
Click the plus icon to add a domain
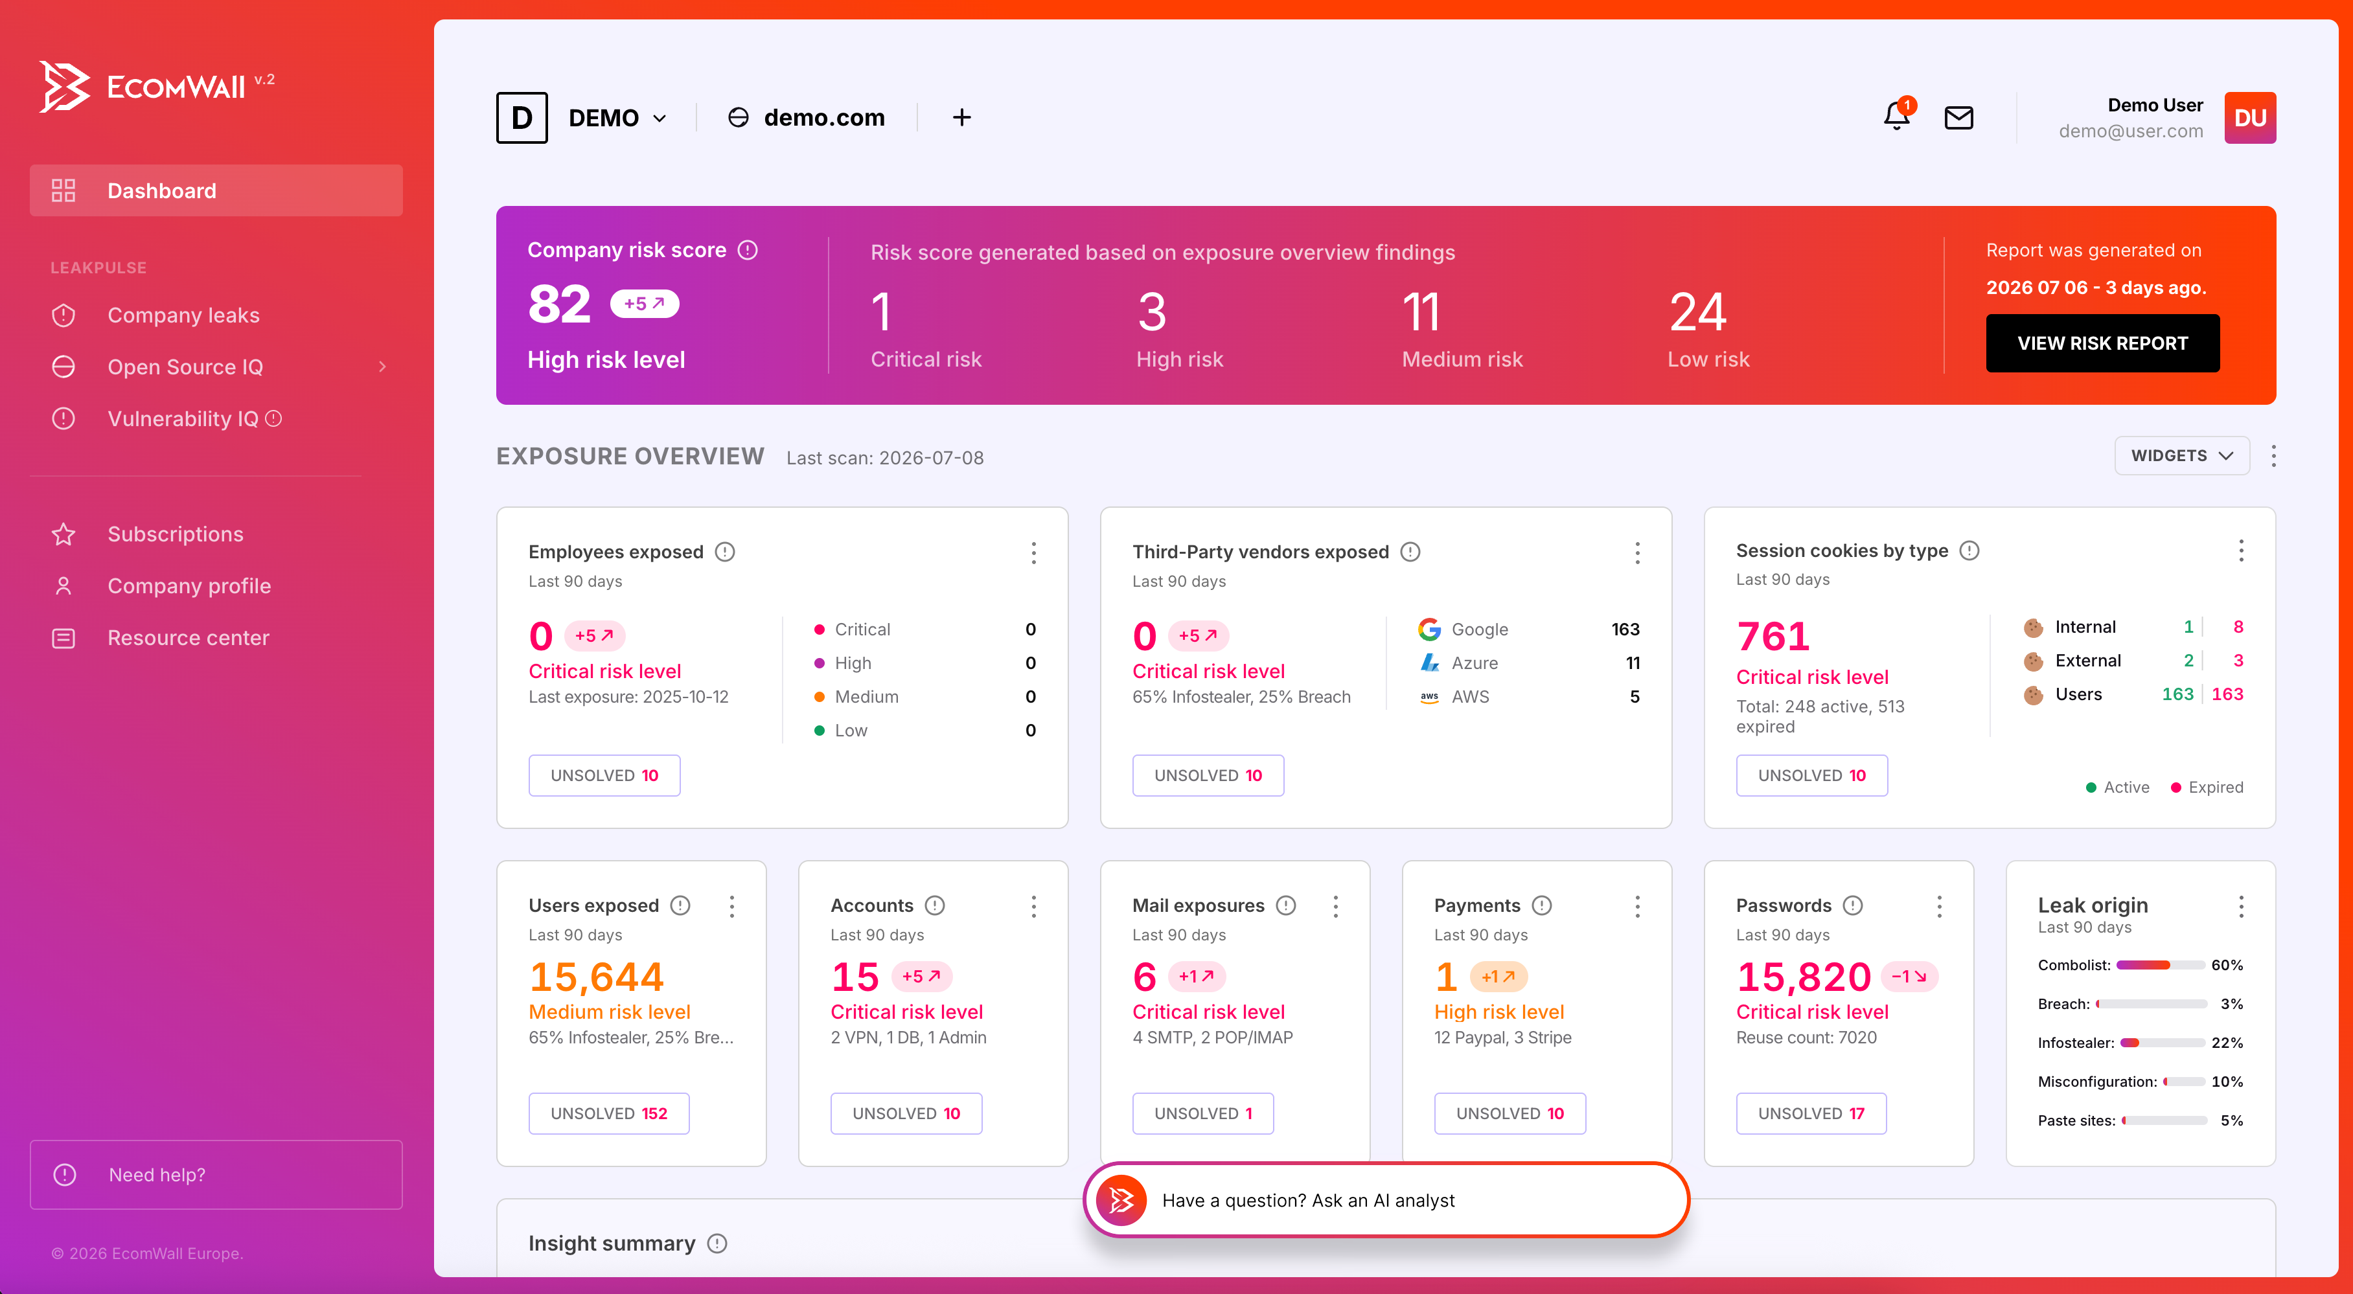(961, 118)
